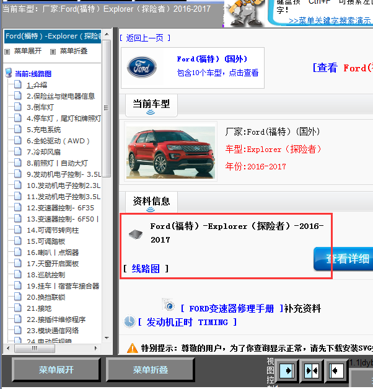Click the page icon for 18.巡航控制
Screen dimensions: 373x389
pyautogui.click(x=17, y=274)
